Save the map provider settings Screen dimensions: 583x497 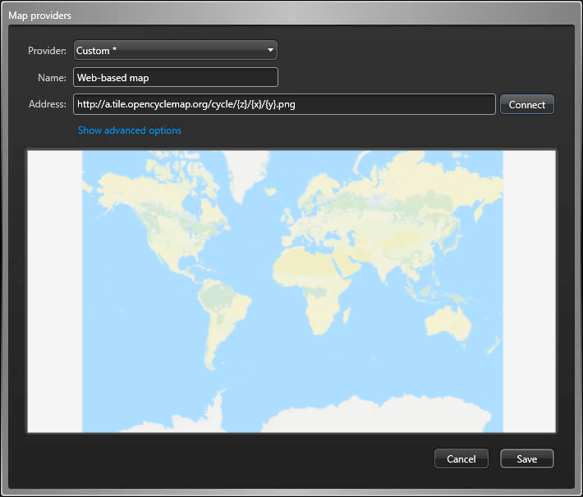click(526, 458)
